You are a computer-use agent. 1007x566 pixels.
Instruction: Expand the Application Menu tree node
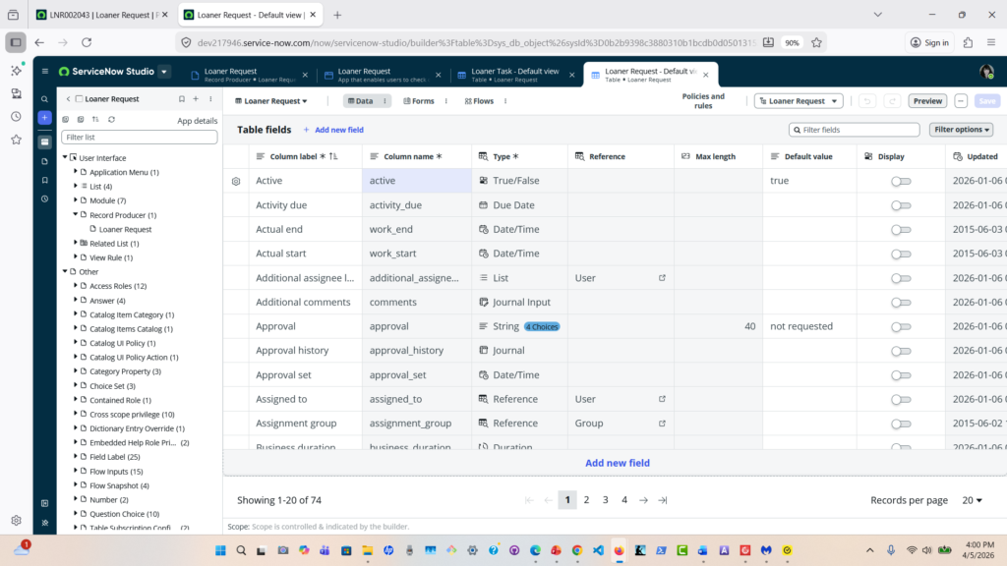coord(76,172)
